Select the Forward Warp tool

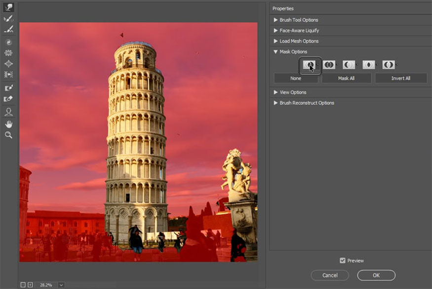pyautogui.click(x=8, y=7)
